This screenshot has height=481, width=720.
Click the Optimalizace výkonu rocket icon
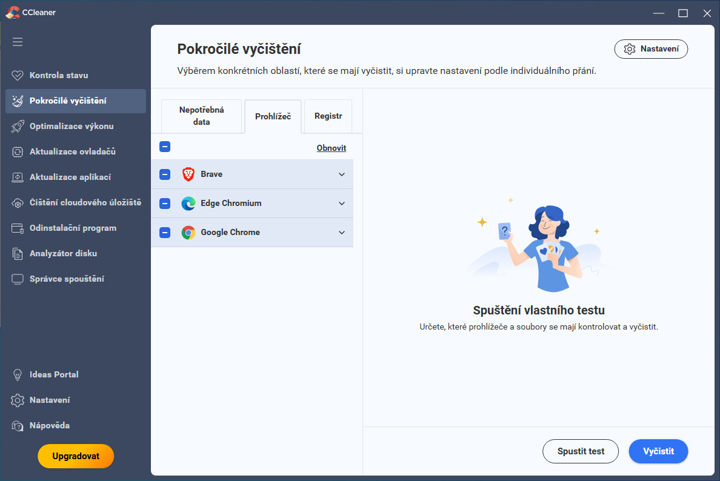coord(18,126)
